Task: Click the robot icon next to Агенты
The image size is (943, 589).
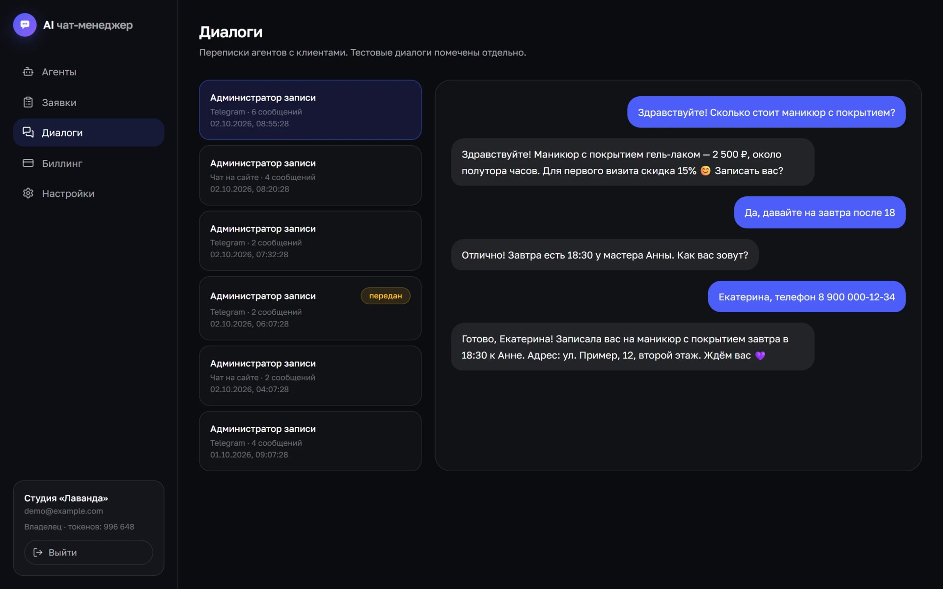Action: 28,72
